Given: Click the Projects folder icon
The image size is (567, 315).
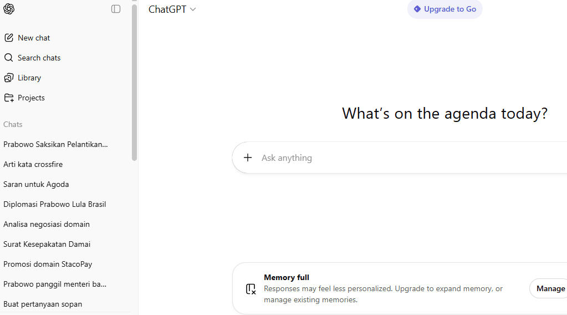Looking at the screenshot, I should coord(9,98).
